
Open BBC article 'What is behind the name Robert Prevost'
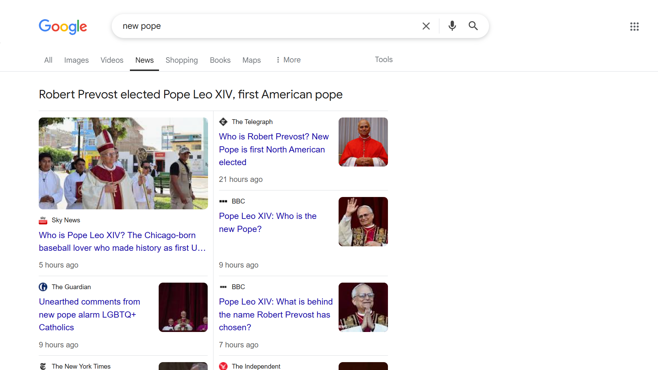pos(276,314)
